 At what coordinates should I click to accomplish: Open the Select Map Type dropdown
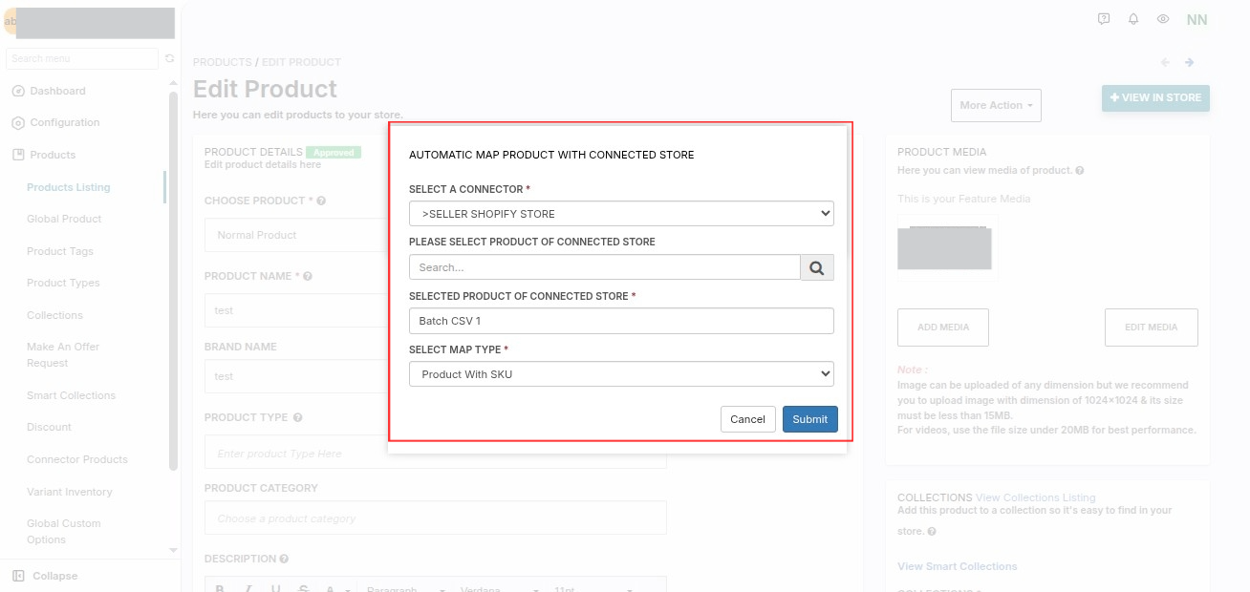pos(621,374)
